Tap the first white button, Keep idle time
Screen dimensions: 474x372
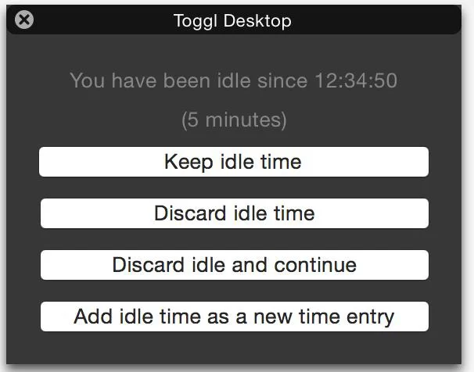[x=234, y=162]
